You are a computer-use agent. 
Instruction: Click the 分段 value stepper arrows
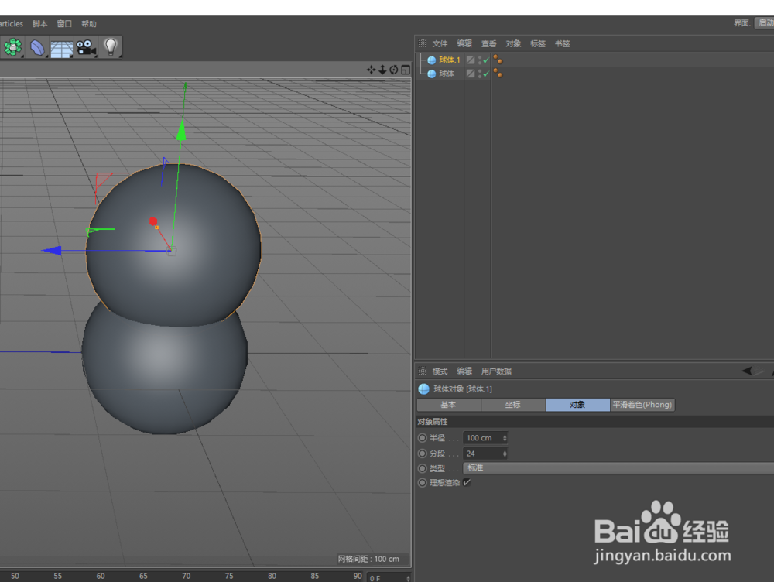505,454
